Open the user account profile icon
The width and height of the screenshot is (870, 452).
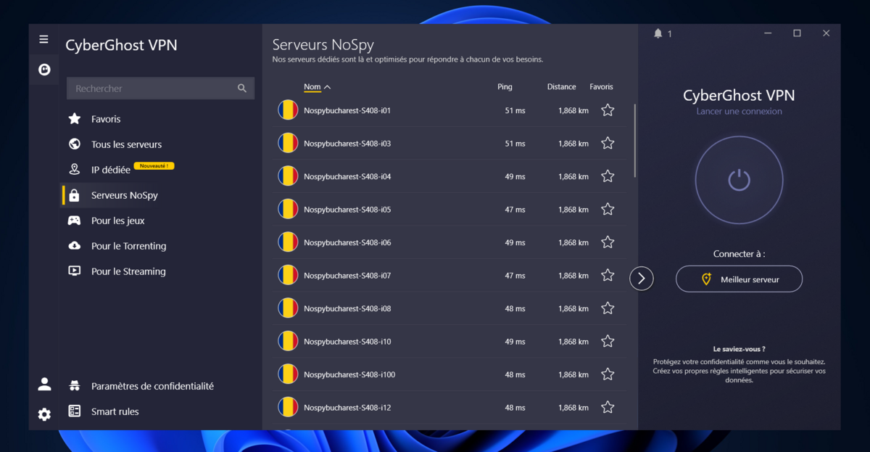coord(44,384)
